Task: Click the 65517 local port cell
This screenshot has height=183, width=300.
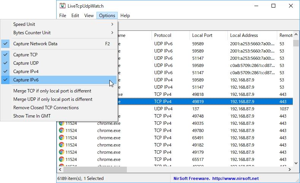Action: (198, 159)
